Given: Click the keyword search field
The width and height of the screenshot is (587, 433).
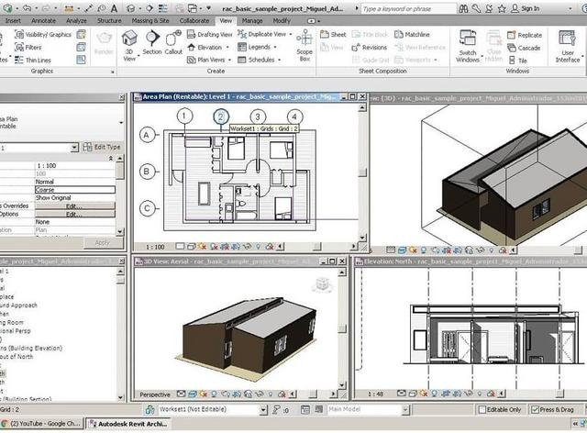Looking at the screenshot, I should 408,8.
